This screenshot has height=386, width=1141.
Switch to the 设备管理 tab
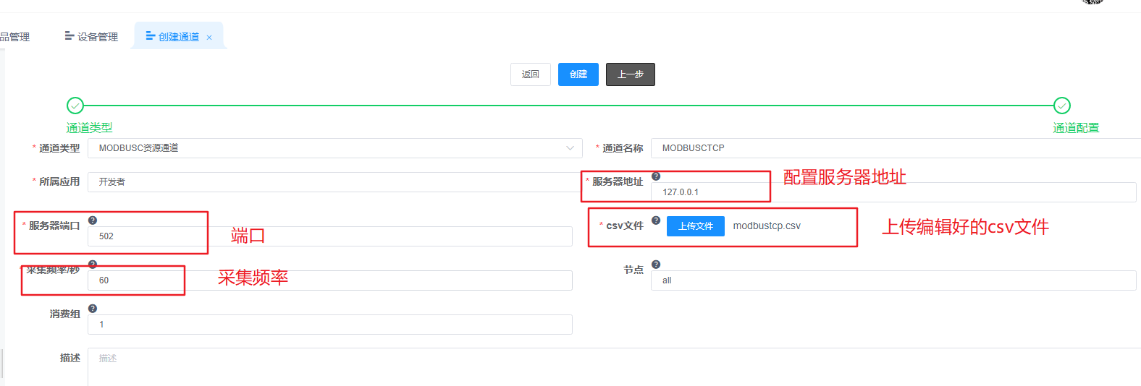click(x=91, y=37)
